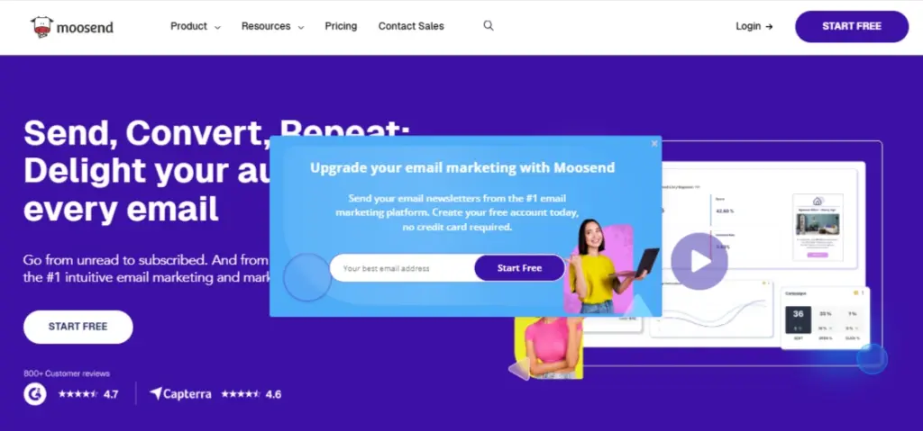
Task: Click the 800+ Customer reviews text
Action: pos(67,373)
